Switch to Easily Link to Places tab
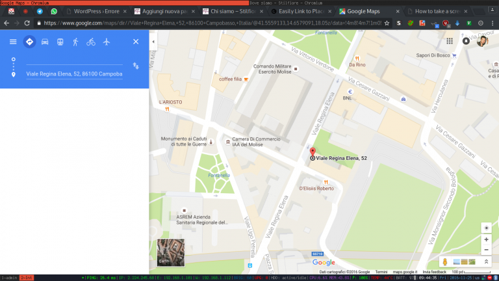 [x=301, y=11]
